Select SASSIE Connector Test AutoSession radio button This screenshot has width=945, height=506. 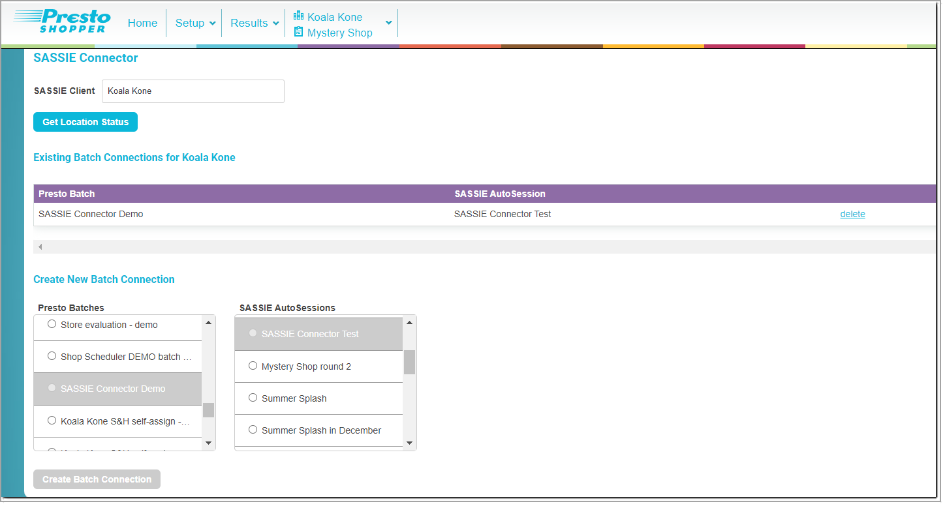click(x=253, y=333)
